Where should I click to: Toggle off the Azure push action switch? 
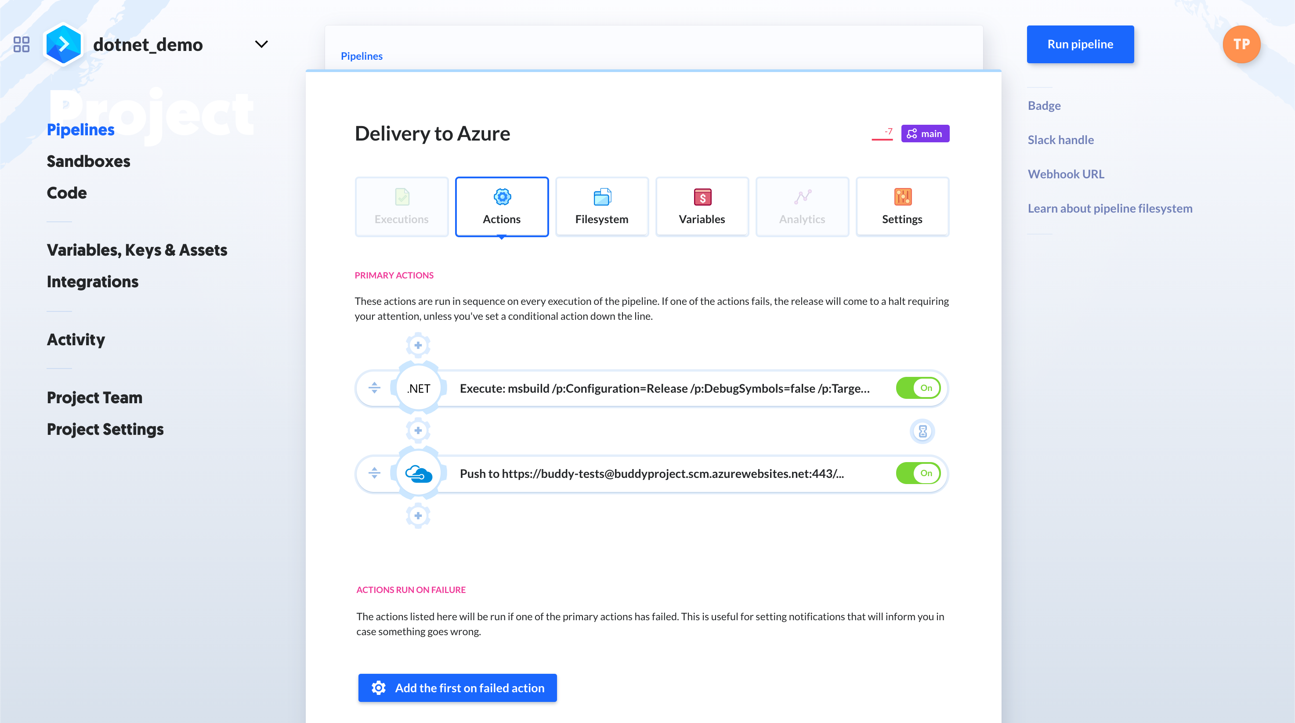pos(918,474)
